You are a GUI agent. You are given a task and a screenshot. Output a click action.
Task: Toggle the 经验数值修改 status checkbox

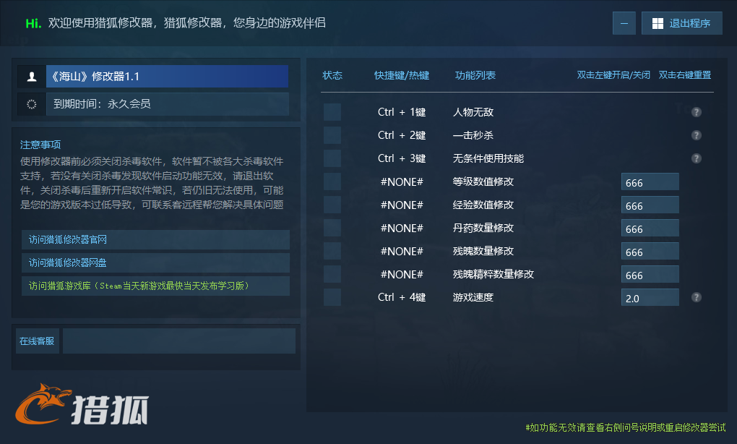332,205
